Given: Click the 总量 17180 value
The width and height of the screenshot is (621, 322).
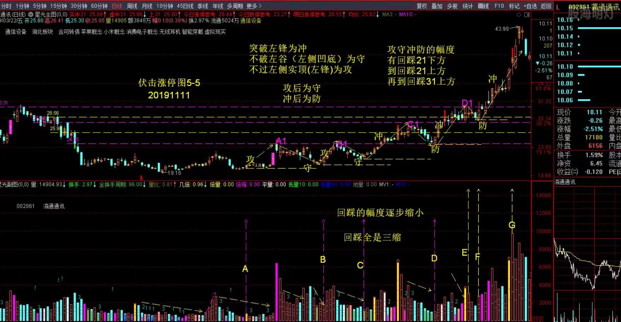Looking at the screenshot, I should (594, 137).
